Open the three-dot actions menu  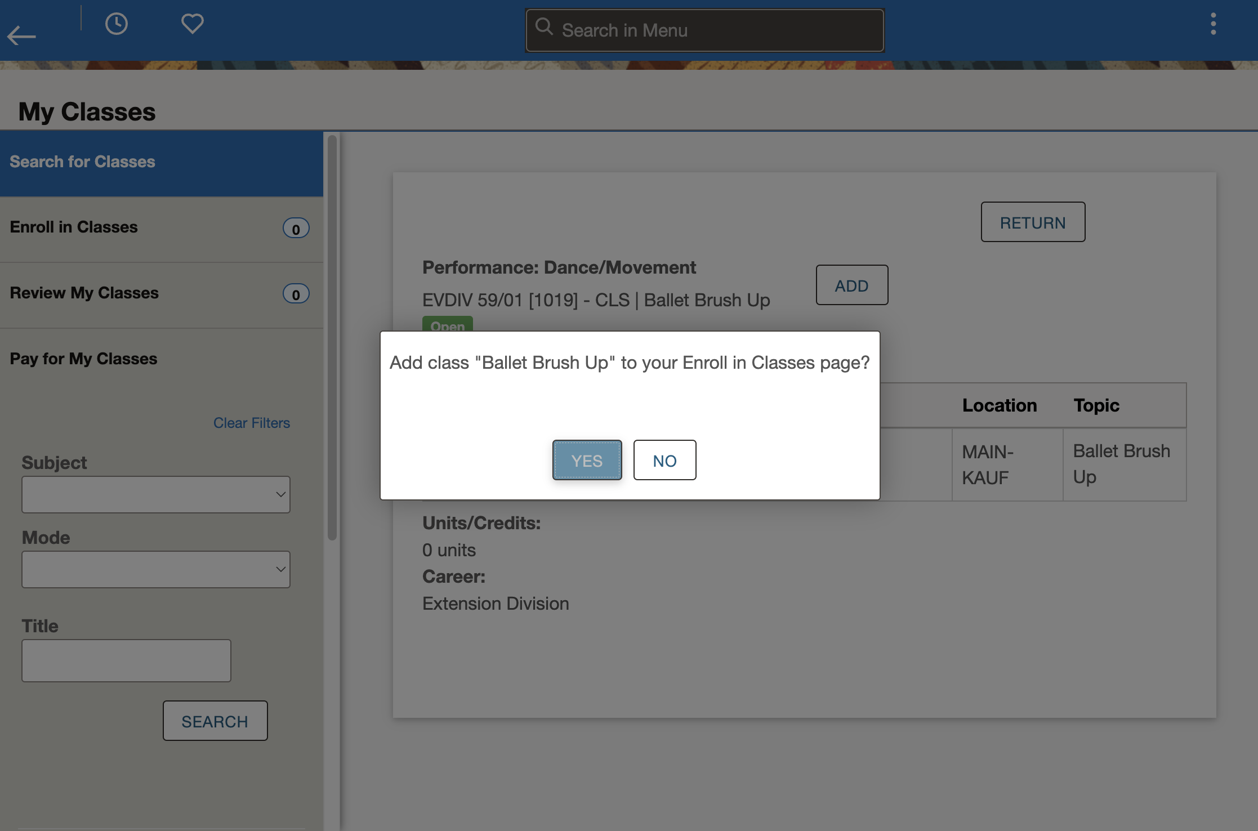pos(1213,24)
